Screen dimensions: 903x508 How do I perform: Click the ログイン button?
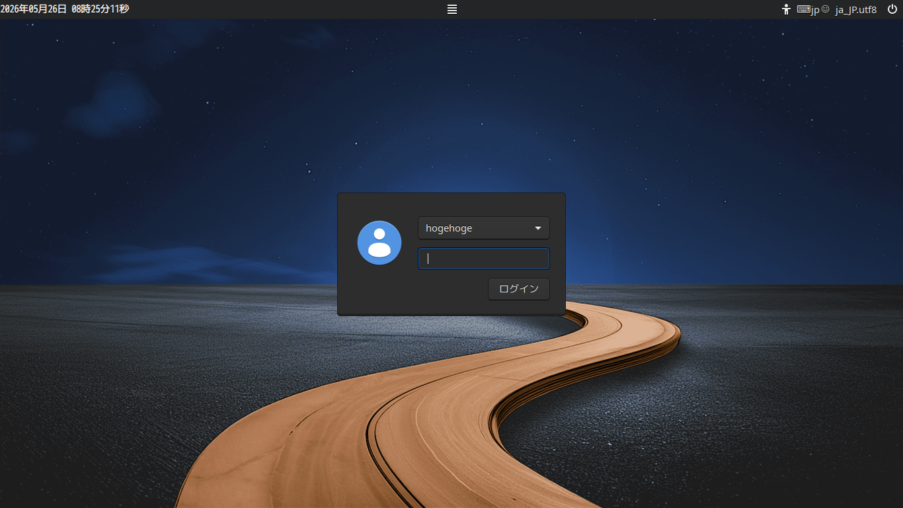click(519, 289)
